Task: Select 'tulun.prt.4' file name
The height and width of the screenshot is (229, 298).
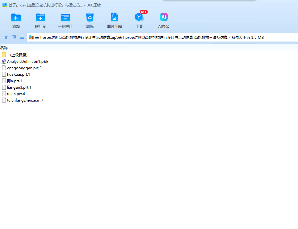Action: (x=16, y=94)
